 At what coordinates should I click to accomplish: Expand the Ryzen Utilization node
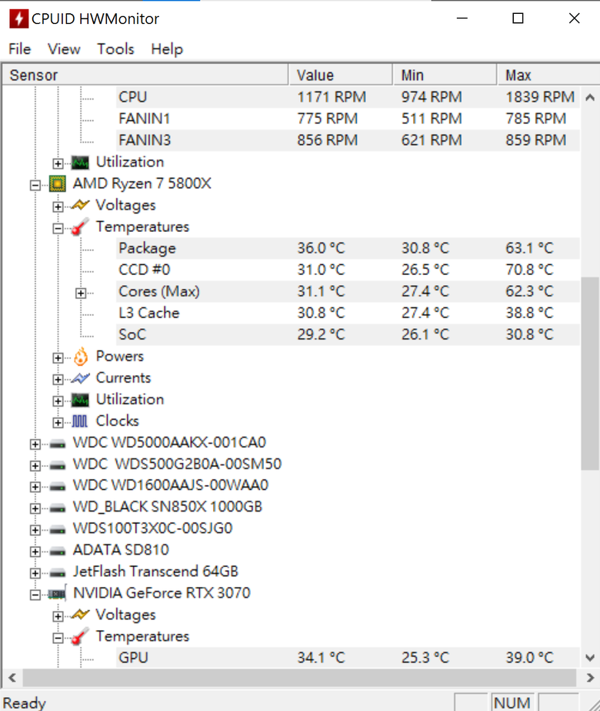pos(58,401)
